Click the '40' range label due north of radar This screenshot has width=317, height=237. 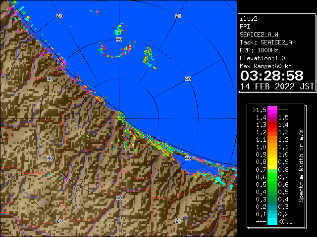[119, 39]
